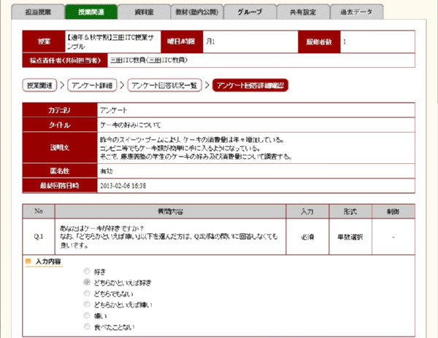Switch to the 授業関連 tab

(91, 12)
